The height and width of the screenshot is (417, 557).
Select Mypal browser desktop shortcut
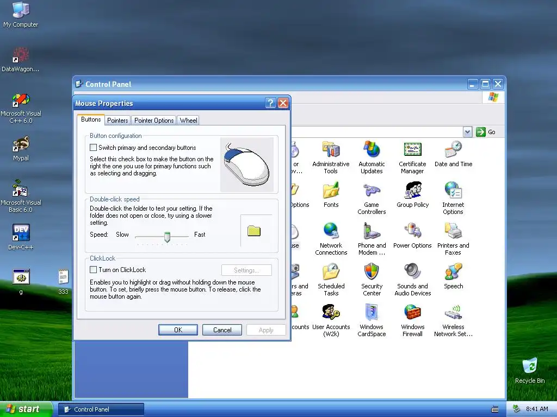21,148
